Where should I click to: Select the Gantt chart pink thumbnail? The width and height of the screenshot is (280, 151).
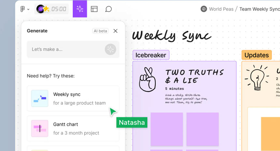point(40,128)
